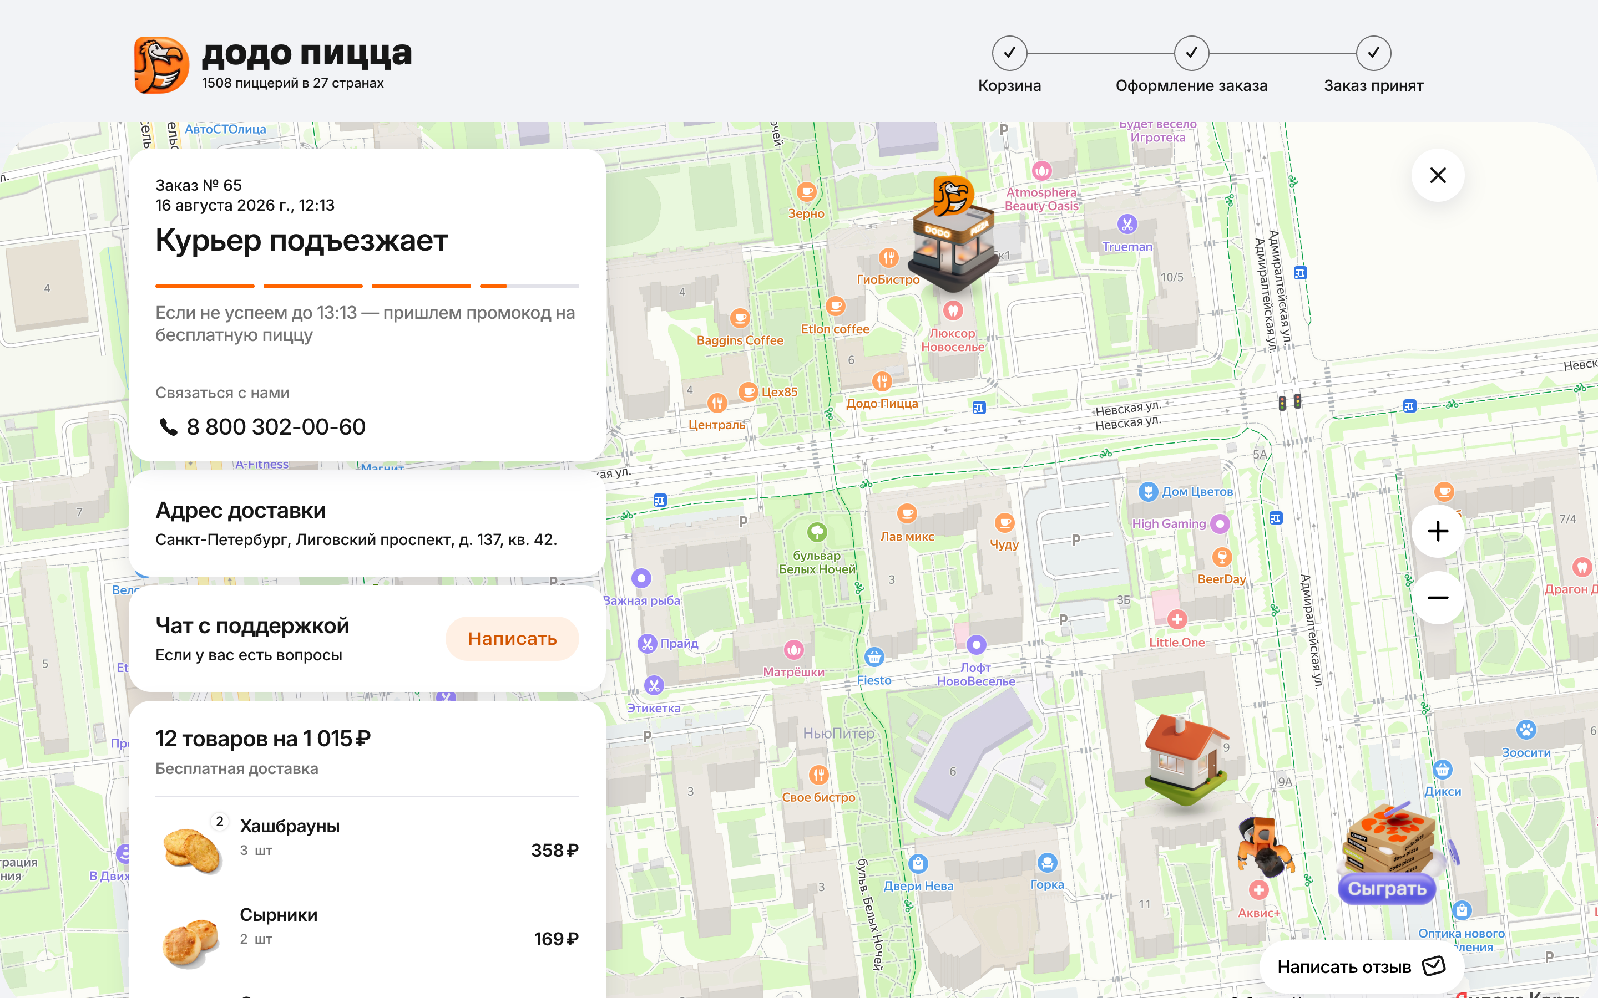Click the Сырники price 169 ₽
The width and height of the screenshot is (1598, 998).
pos(556,939)
